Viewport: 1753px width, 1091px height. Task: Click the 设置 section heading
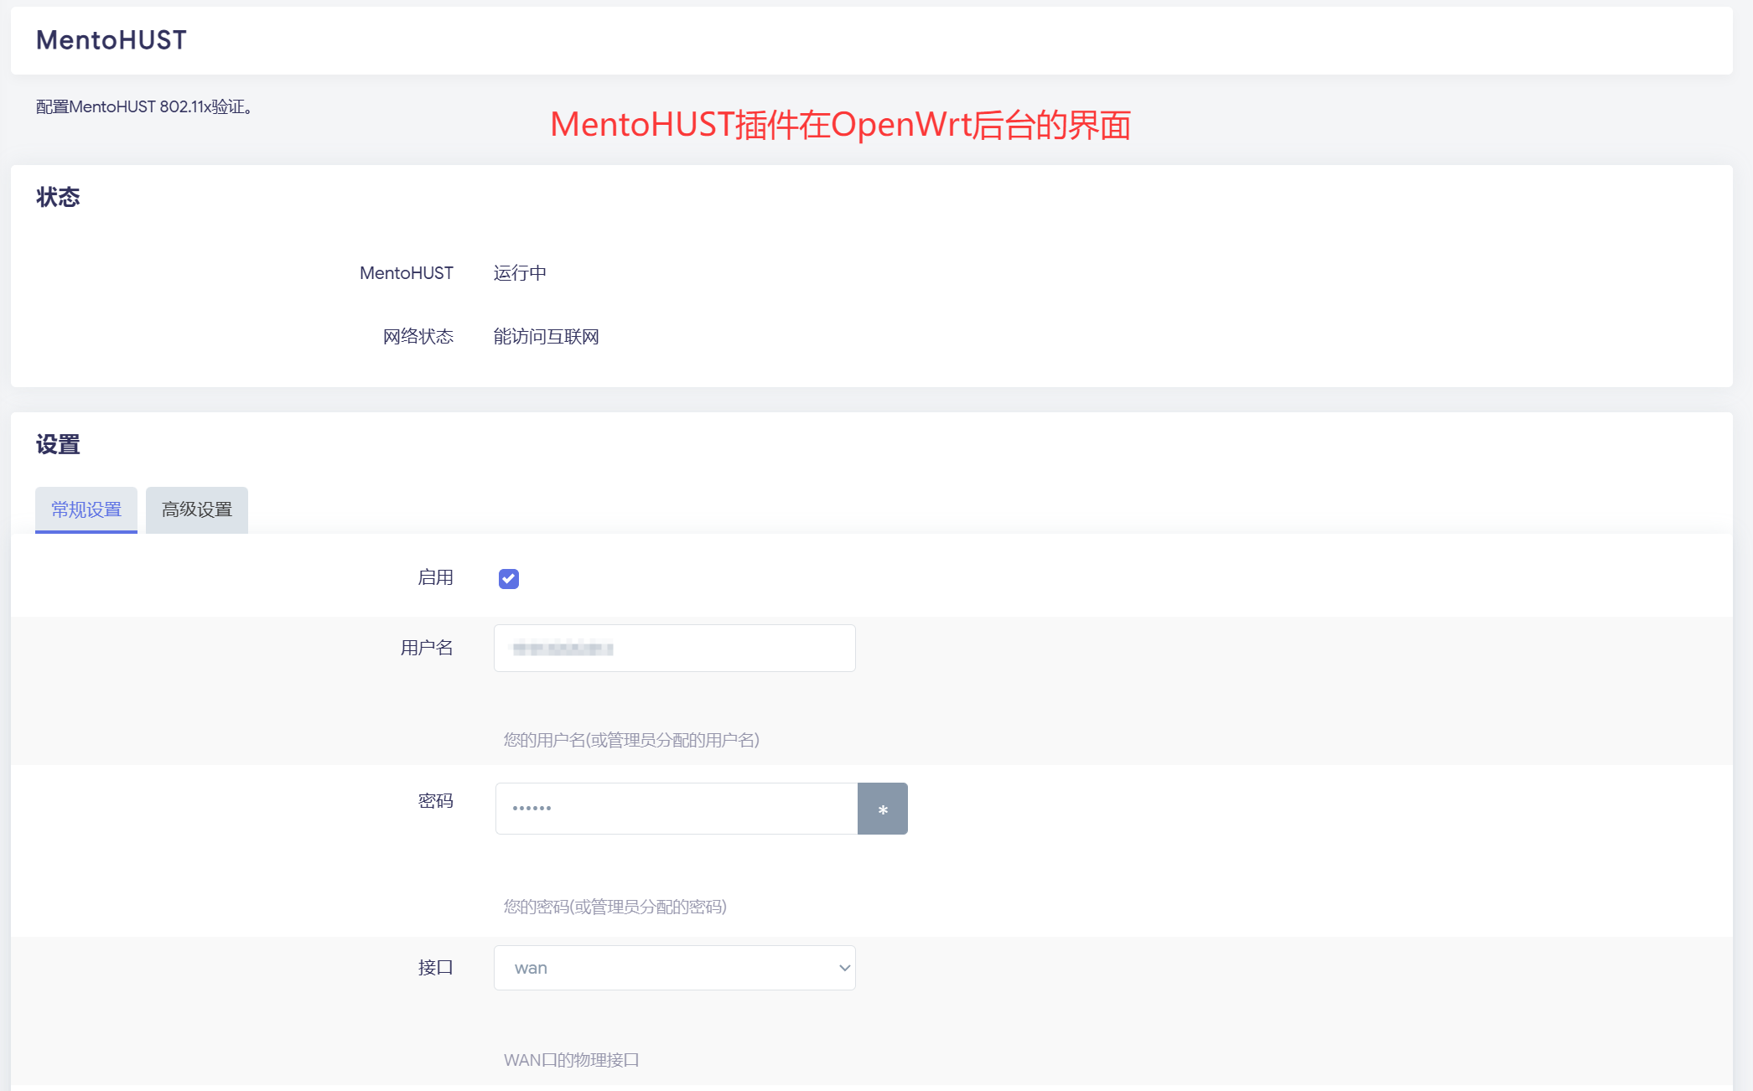click(x=58, y=444)
